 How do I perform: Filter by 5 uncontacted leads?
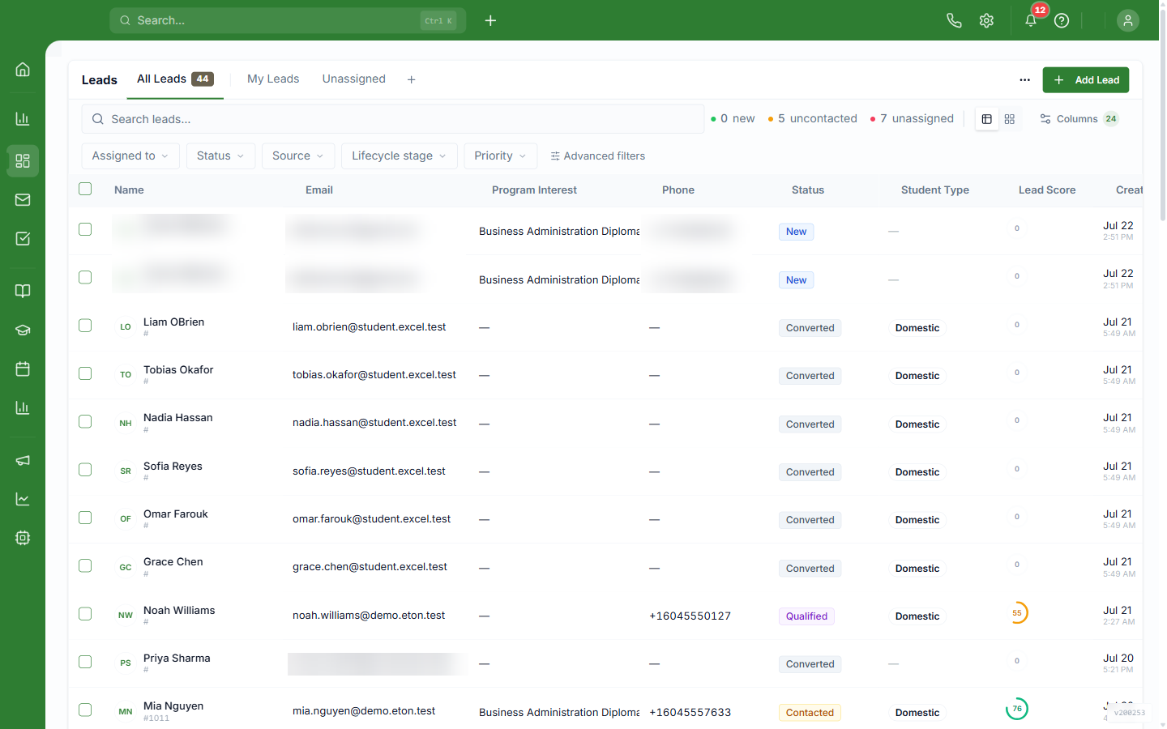pos(813,119)
